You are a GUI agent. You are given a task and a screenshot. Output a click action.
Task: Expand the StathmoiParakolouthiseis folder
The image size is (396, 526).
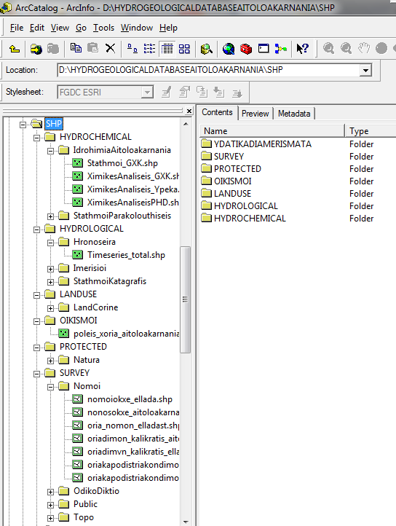(50, 216)
